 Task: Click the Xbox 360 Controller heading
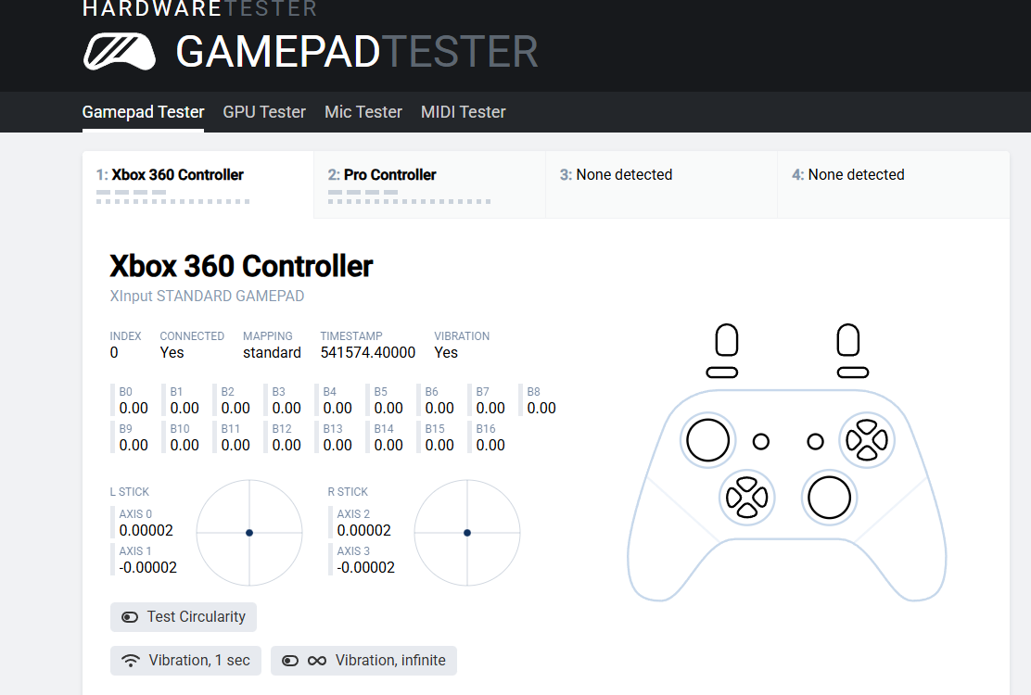coord(241,266)
